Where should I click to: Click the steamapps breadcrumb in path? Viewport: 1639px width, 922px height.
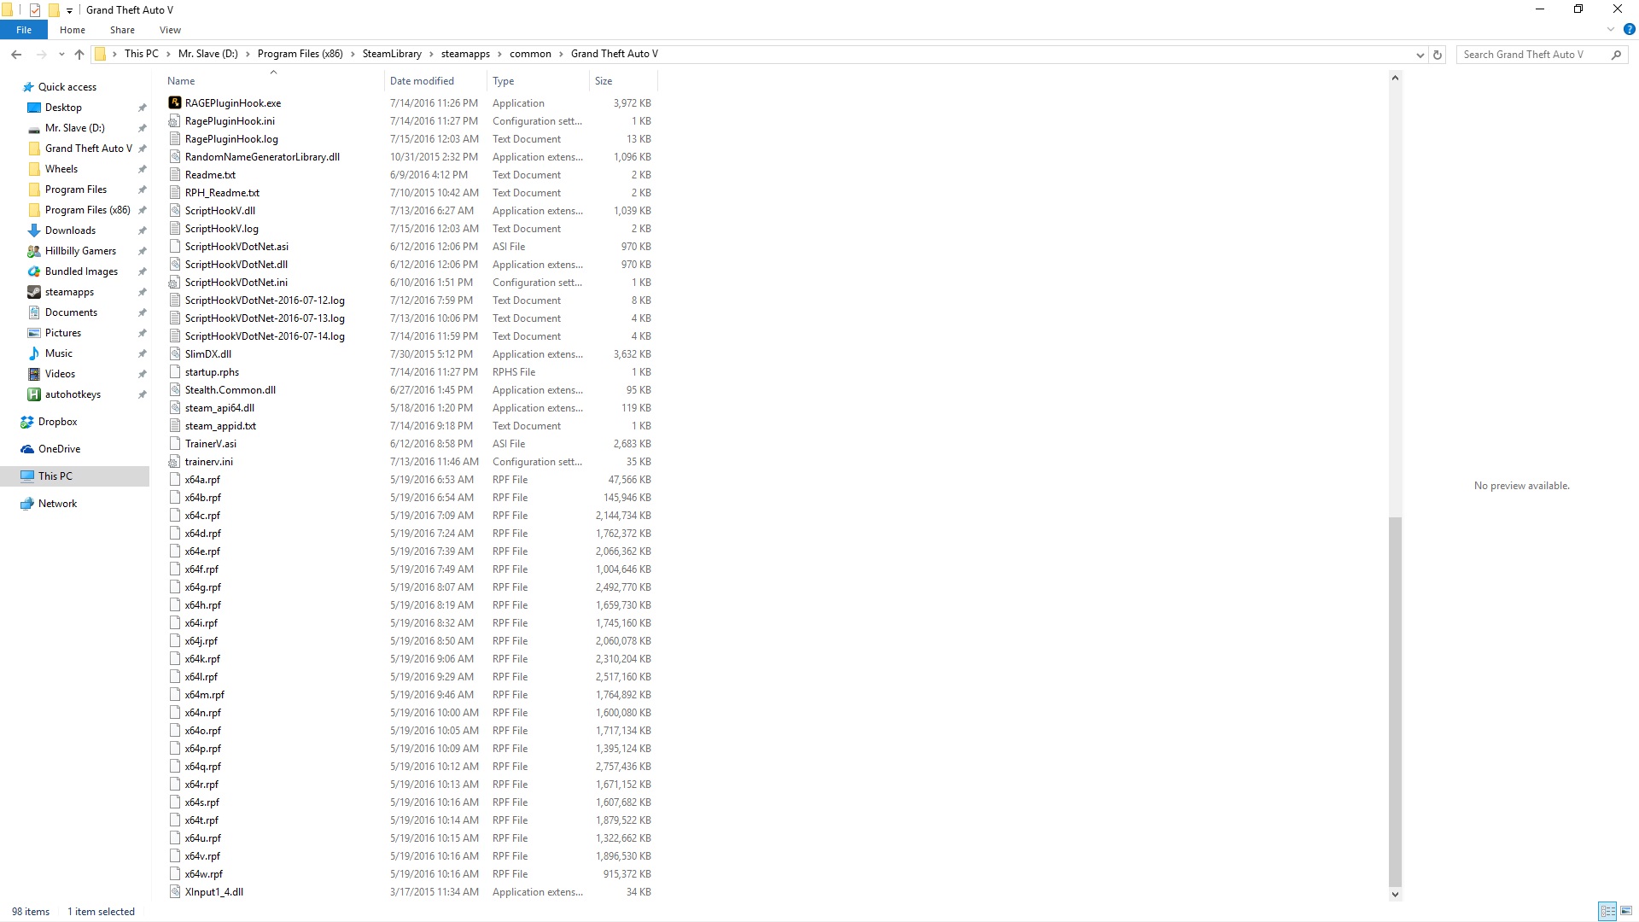[x=465, y=54]
